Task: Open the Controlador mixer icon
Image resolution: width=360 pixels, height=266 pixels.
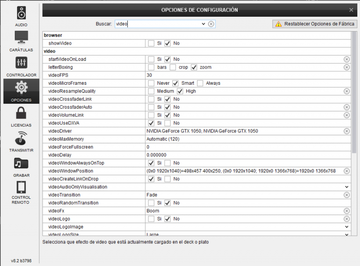Action: tap(21, 62)
